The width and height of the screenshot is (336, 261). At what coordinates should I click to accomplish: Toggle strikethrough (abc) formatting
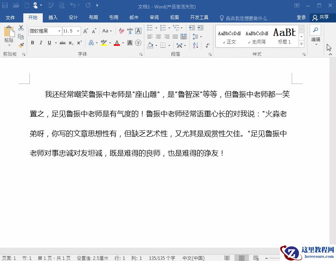63,43
